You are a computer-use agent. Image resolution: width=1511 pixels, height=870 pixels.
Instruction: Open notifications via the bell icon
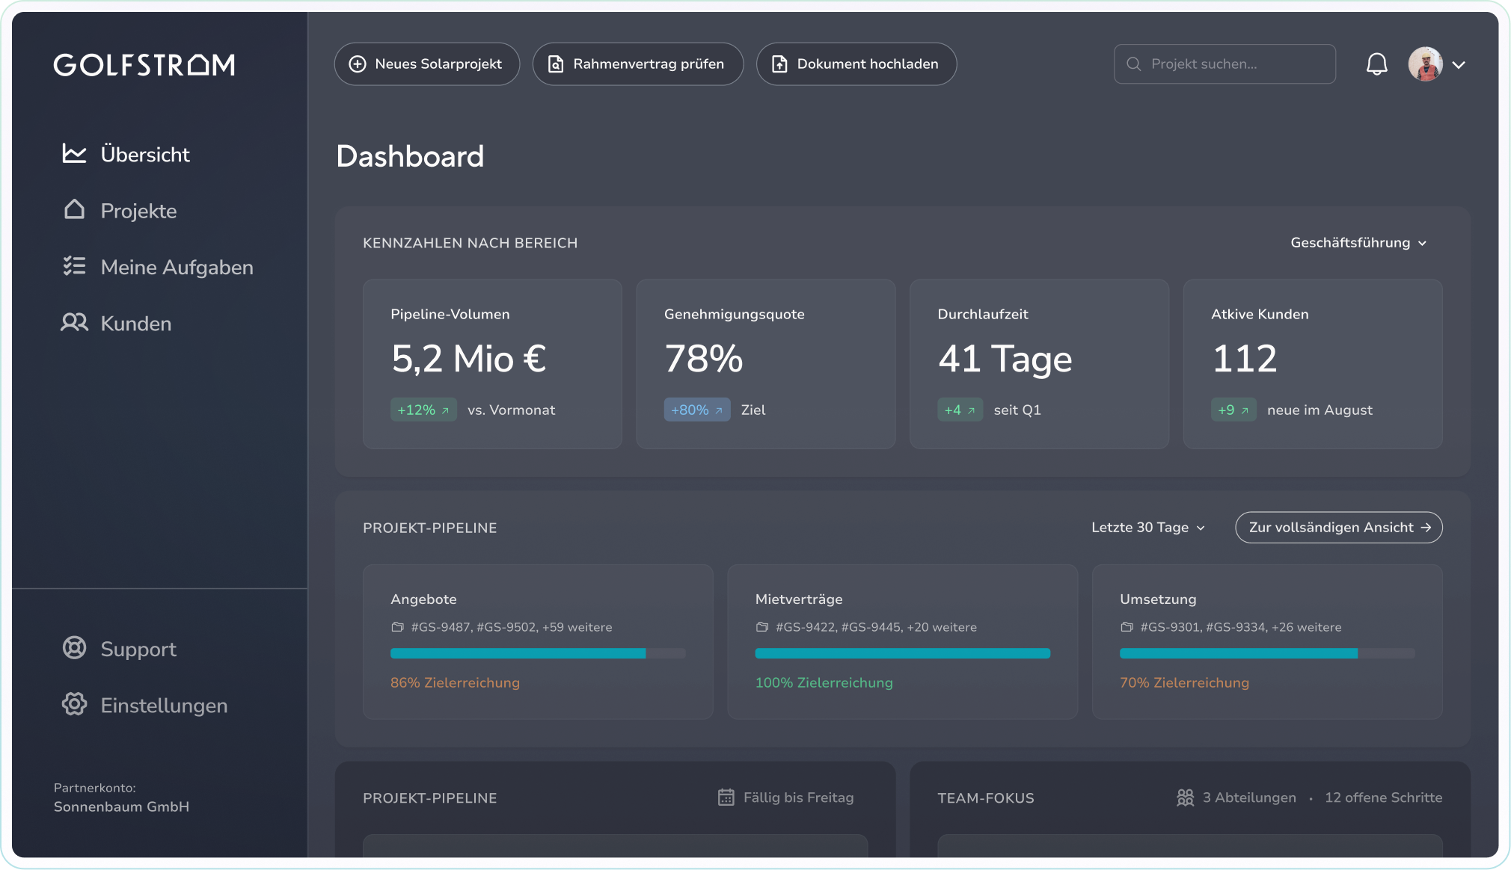[1376, 64]
